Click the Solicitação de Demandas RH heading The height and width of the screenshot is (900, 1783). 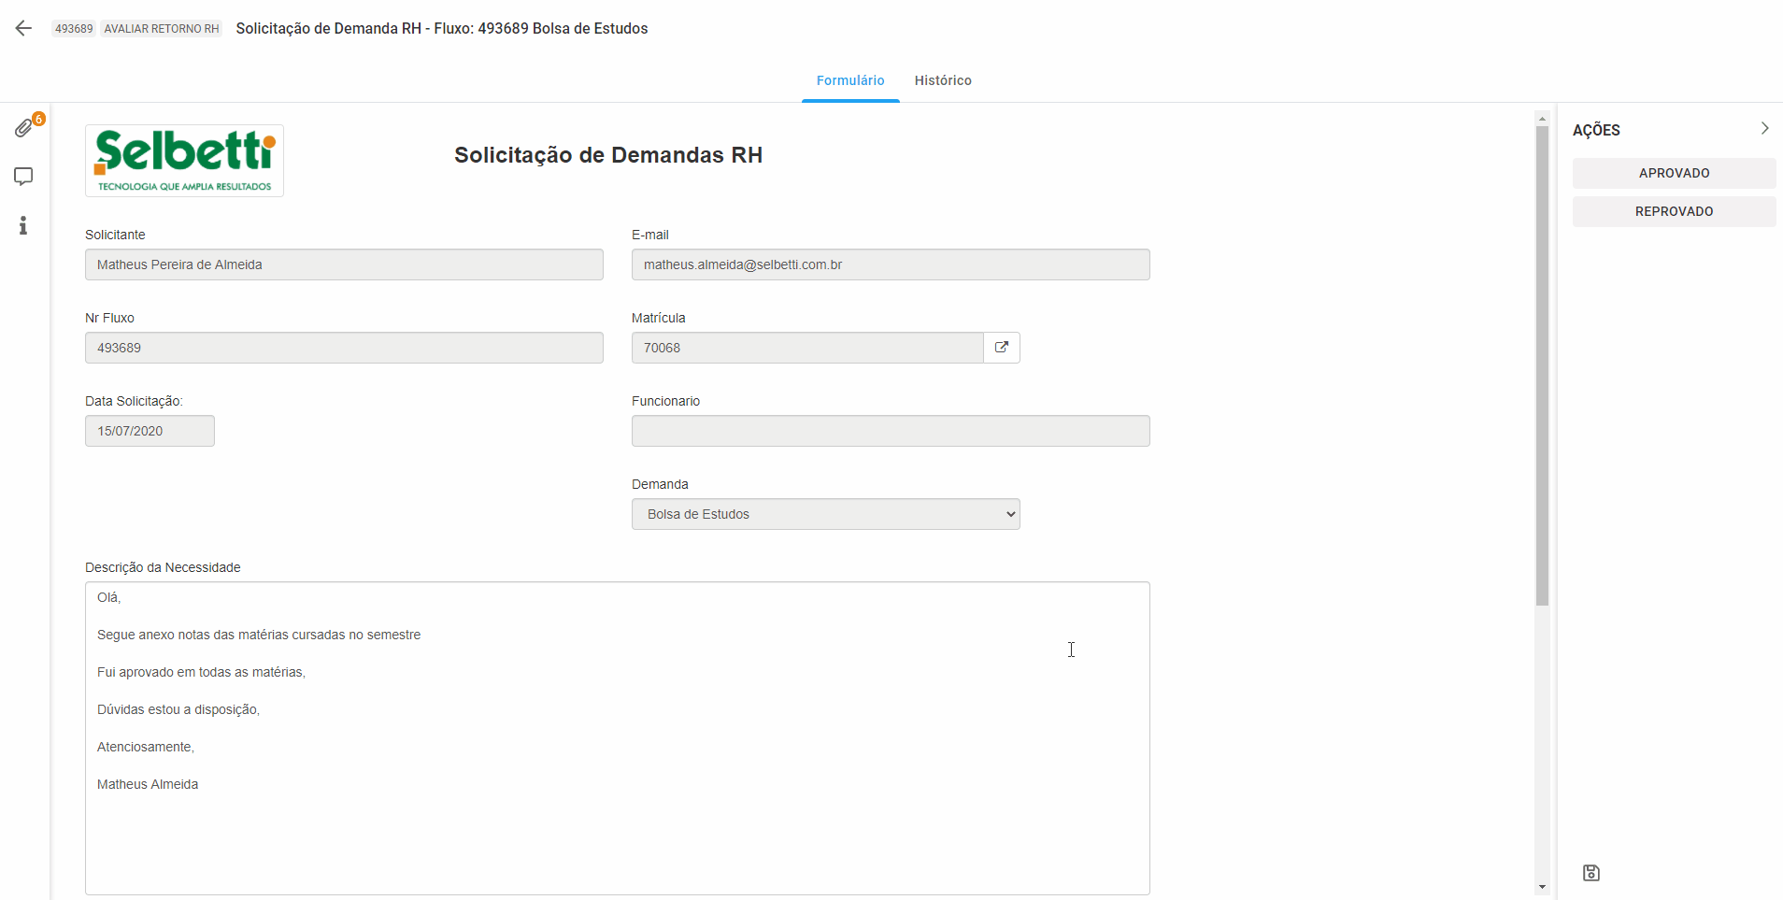[x=608, y=155]
